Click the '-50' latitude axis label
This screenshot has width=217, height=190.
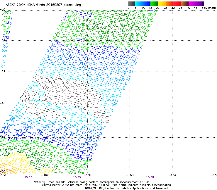pos(3,172)
